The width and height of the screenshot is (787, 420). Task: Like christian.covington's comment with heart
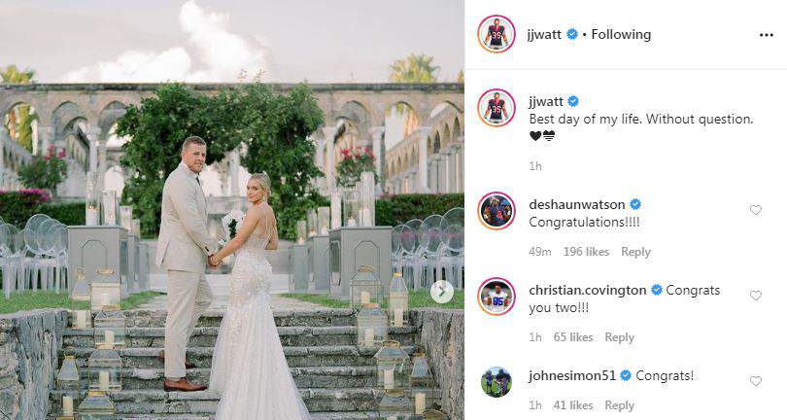click(756, 296)
